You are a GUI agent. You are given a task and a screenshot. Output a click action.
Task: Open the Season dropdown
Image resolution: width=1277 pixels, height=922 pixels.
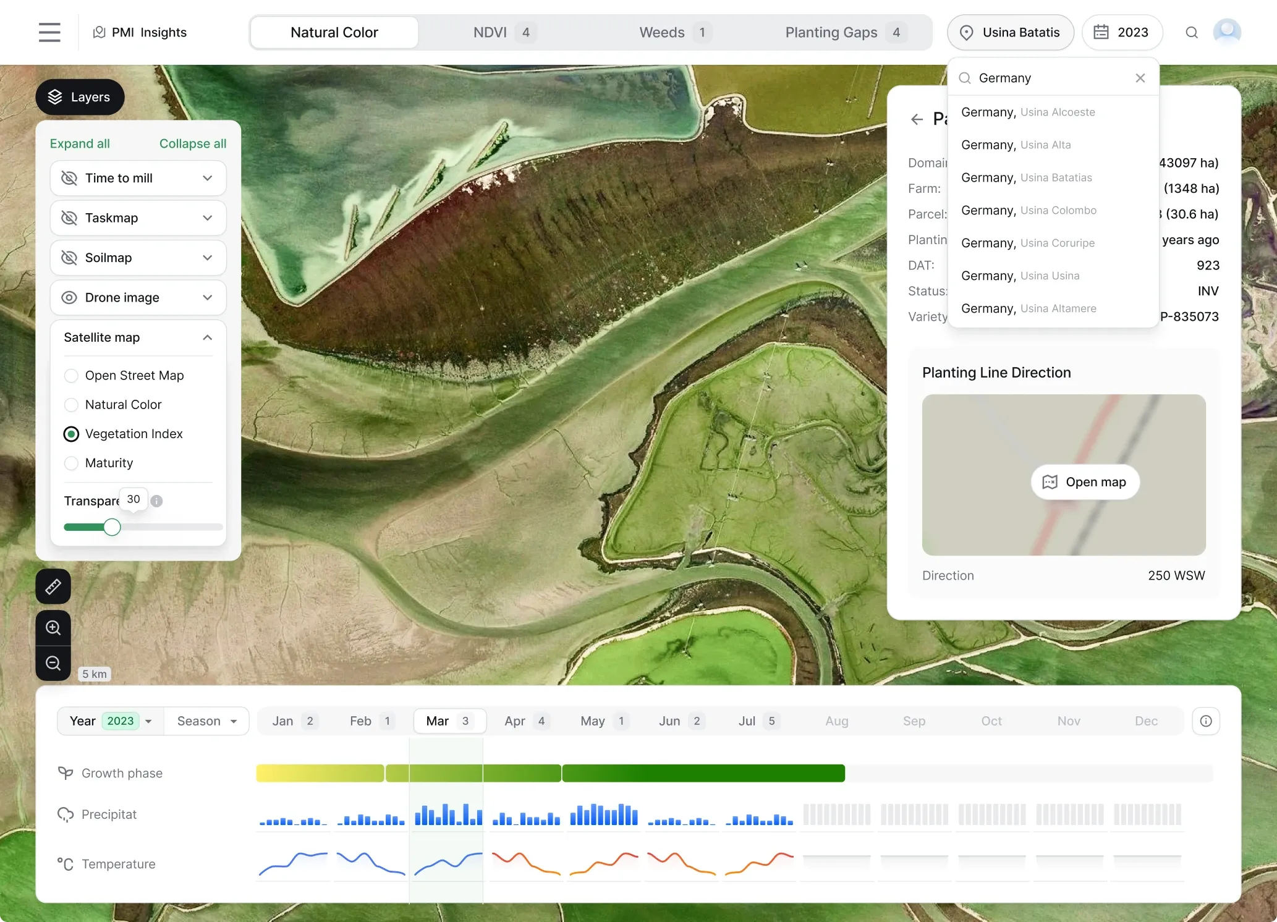click(206, 721)
